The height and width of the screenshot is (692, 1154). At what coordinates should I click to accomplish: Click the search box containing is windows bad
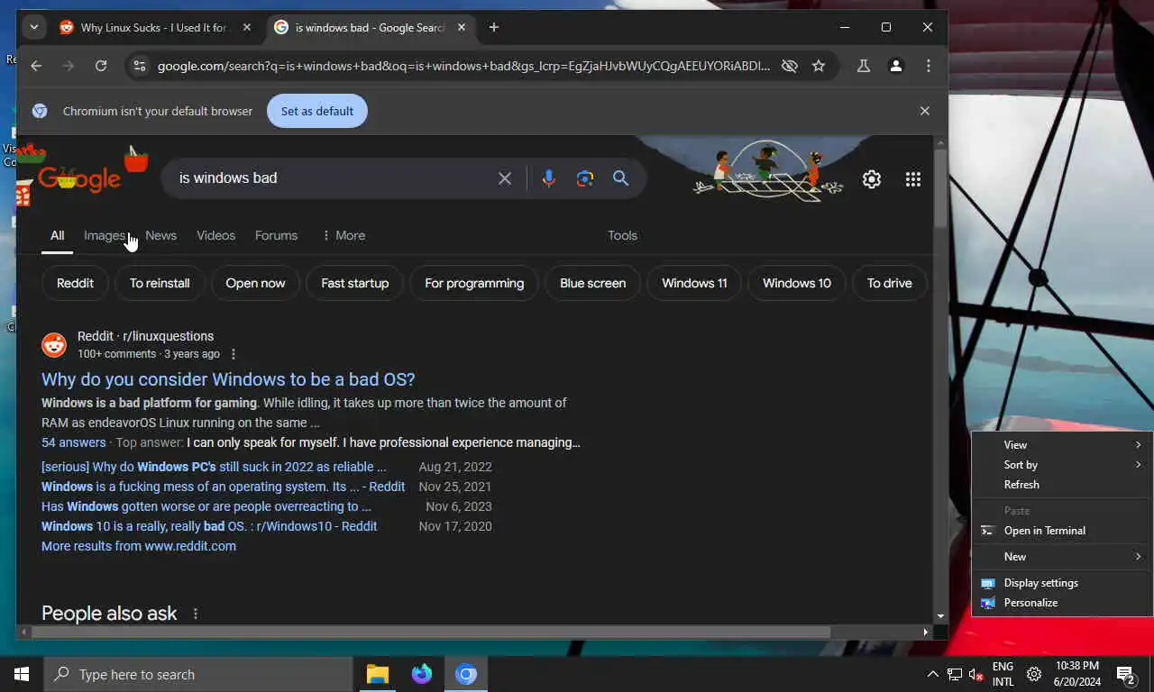[334, 178]
